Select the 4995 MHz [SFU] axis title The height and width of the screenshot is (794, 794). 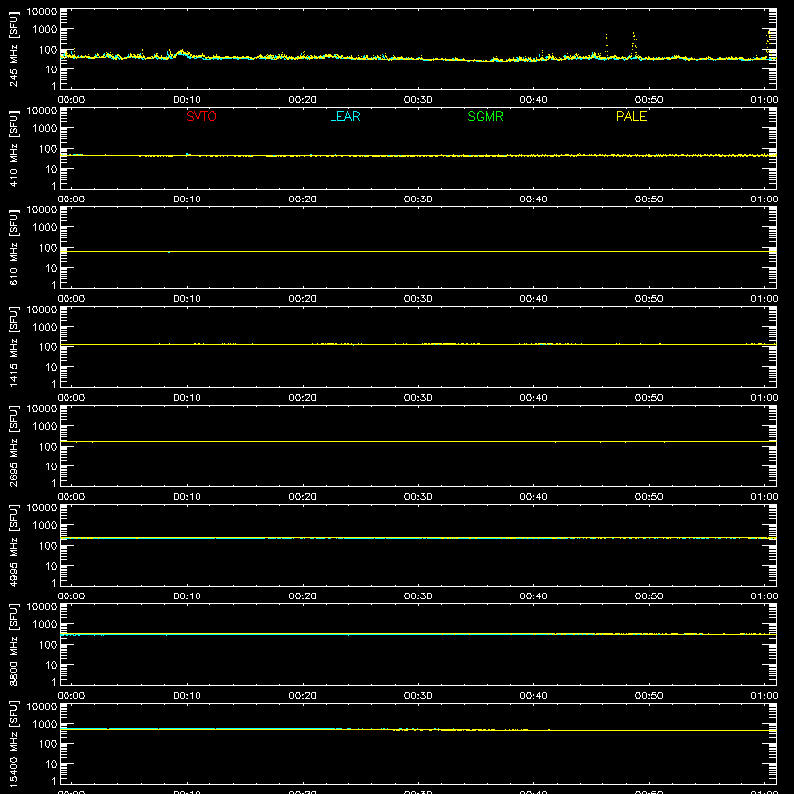click(x=14, y=545)
